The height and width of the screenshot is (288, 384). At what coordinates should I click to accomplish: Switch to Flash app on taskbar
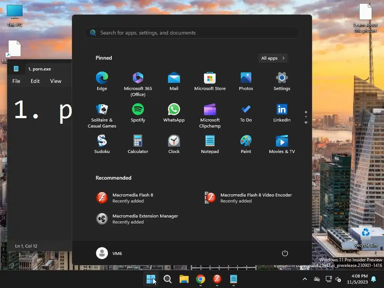coord(217,279)
